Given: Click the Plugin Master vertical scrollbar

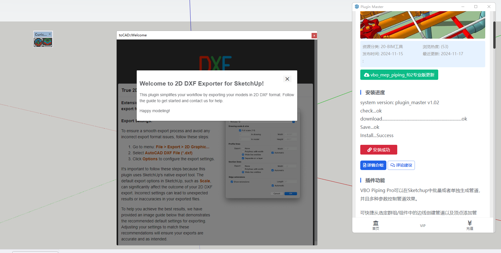Looking at the screenshot, I should pyautogui.click(x=494, y=34).
